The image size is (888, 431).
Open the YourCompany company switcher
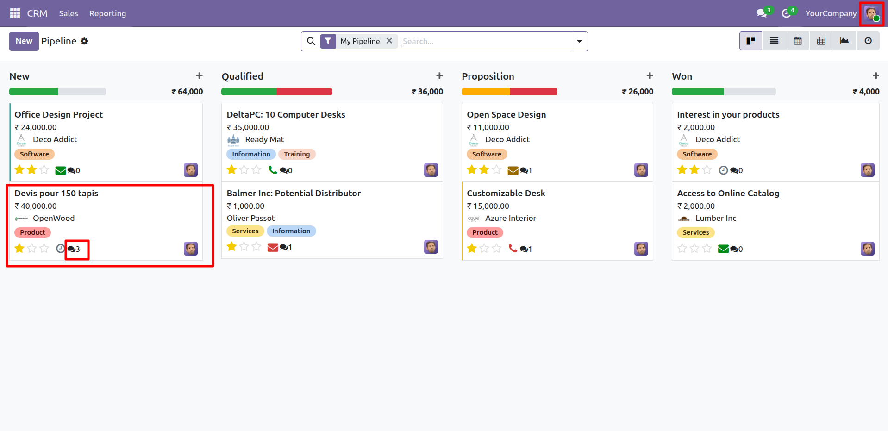click(831, 13)
